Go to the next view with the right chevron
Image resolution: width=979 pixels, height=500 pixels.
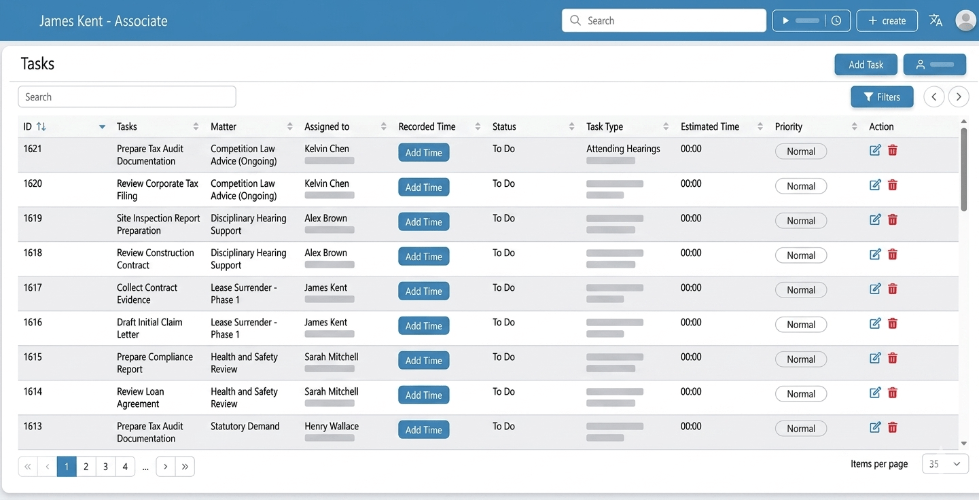click(x=959, y=97)
